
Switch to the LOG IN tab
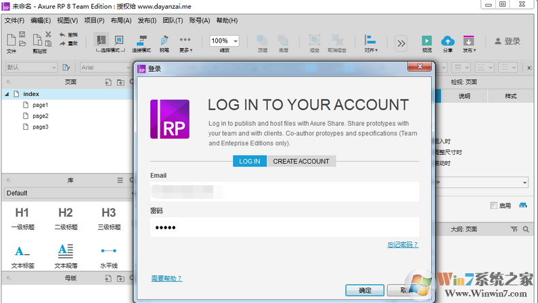click(250, 161)
